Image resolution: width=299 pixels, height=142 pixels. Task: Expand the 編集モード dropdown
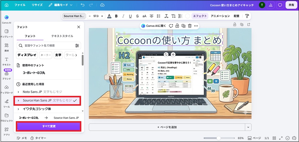click(60, 5)
